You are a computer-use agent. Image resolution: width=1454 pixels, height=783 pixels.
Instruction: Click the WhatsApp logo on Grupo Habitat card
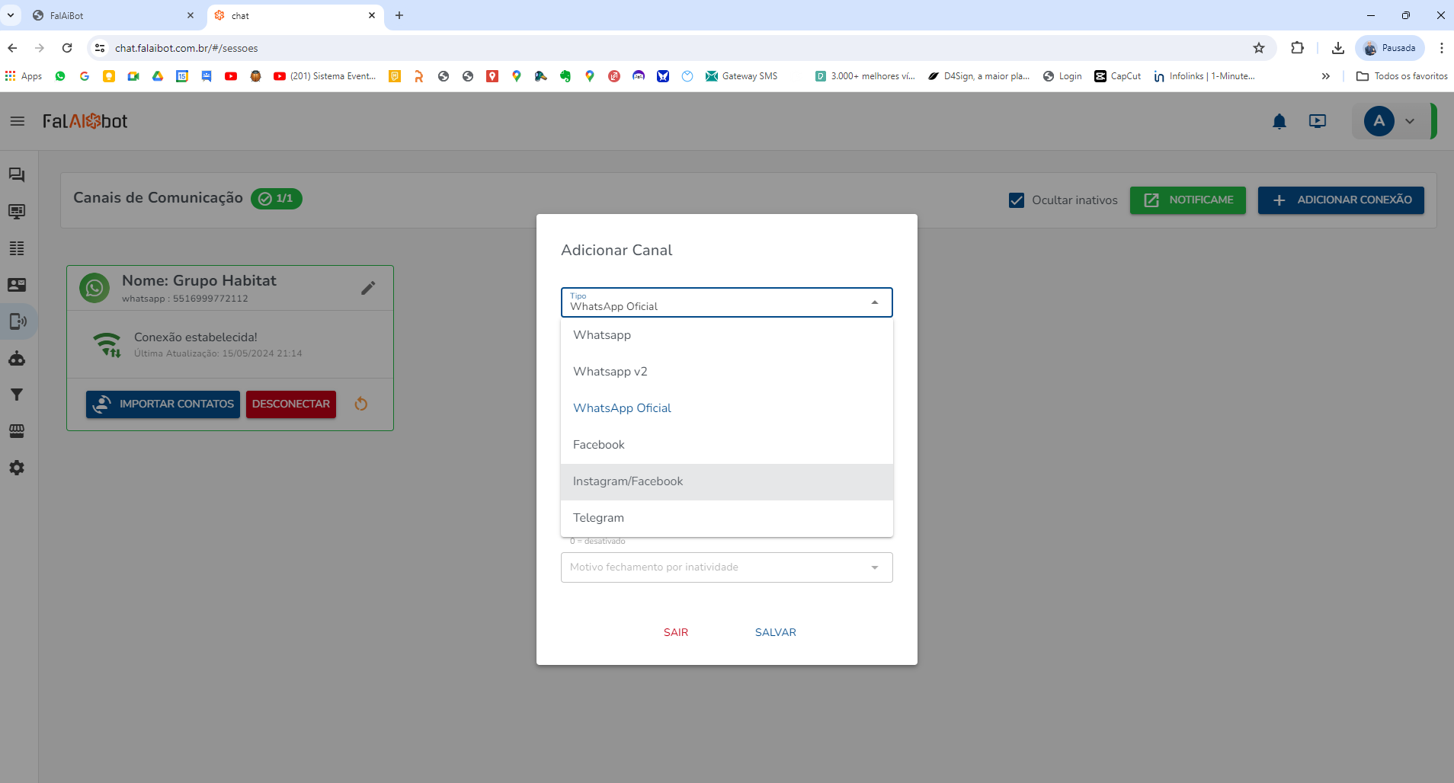click(94, 288)
